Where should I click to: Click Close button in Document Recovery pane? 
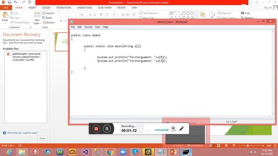tap(42, 138)
